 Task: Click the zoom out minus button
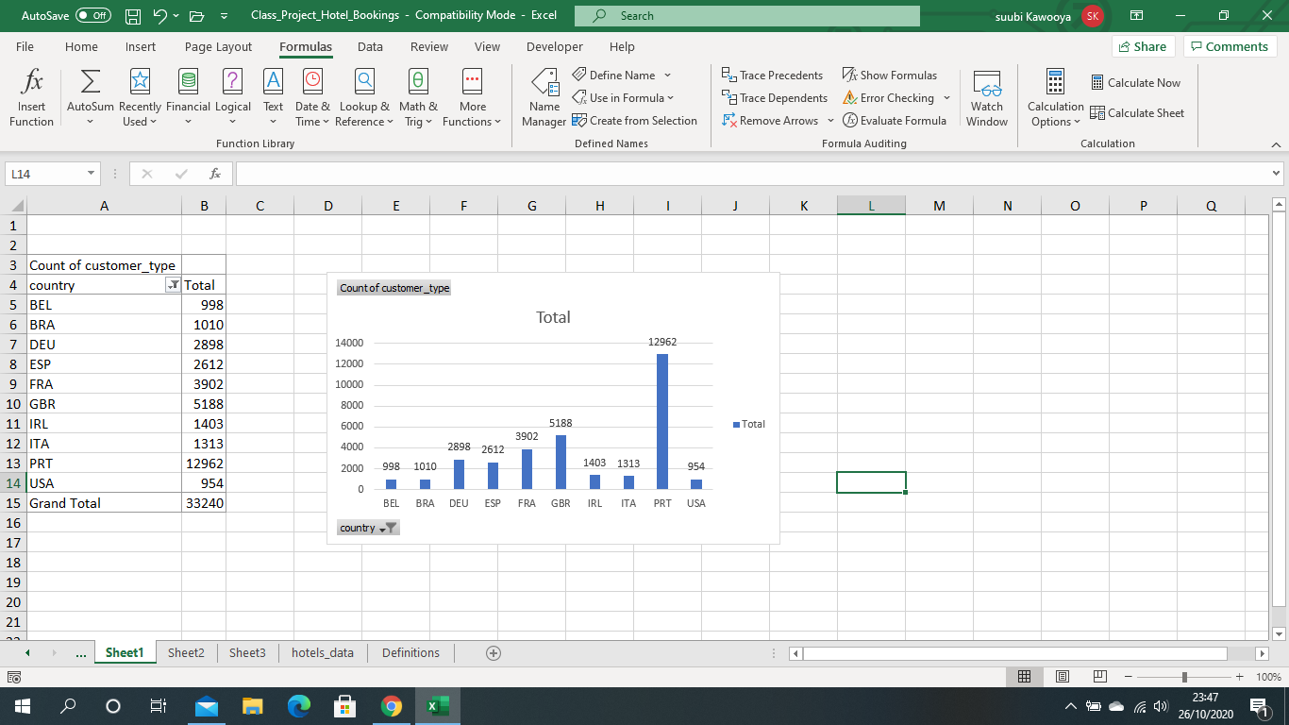pyautogui.click(x=1130, y=677)
